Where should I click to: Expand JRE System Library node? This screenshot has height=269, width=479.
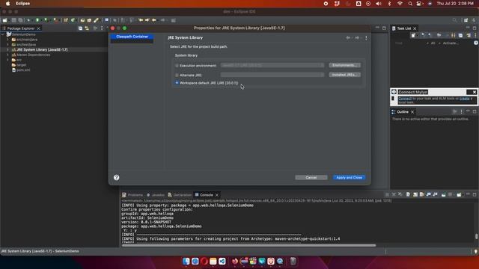click(x=7, y=50)
